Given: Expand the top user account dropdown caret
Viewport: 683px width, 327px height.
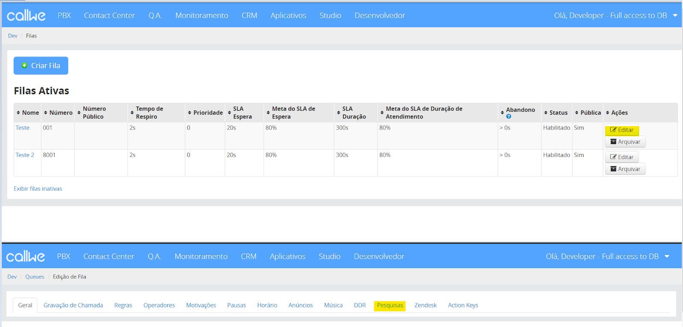Looking at the screenshot, I should pos(675,15).
